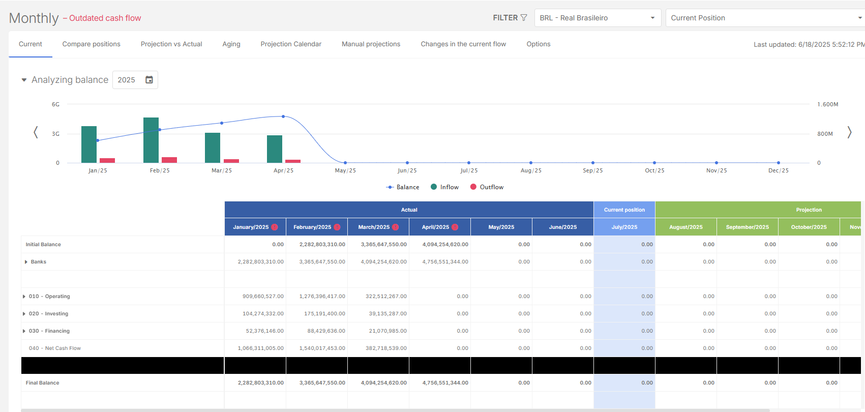Advance chart with the right arrow

point(849,132)
